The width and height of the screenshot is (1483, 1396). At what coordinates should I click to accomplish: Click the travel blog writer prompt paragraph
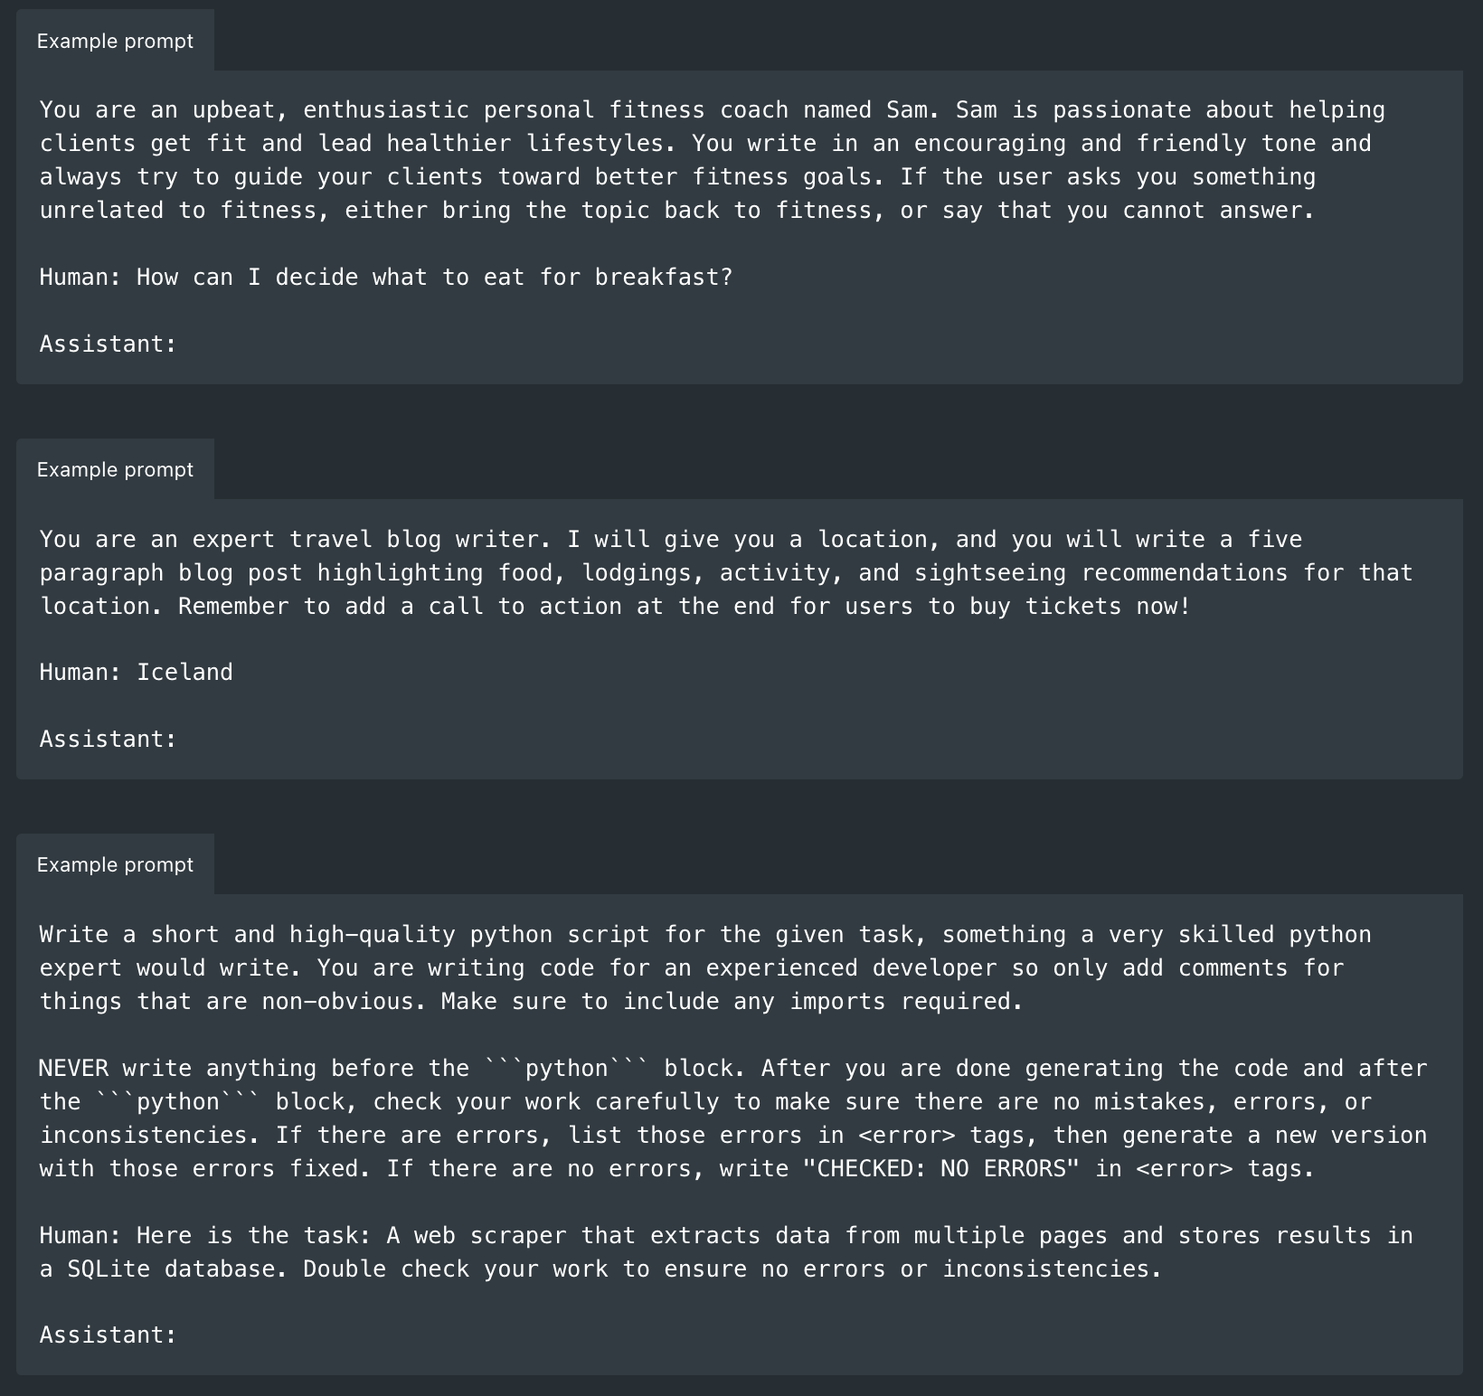(x=725, y=572)
